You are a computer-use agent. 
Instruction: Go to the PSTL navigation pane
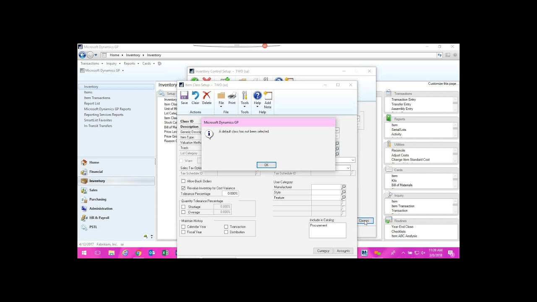click(x=116, y=227)
